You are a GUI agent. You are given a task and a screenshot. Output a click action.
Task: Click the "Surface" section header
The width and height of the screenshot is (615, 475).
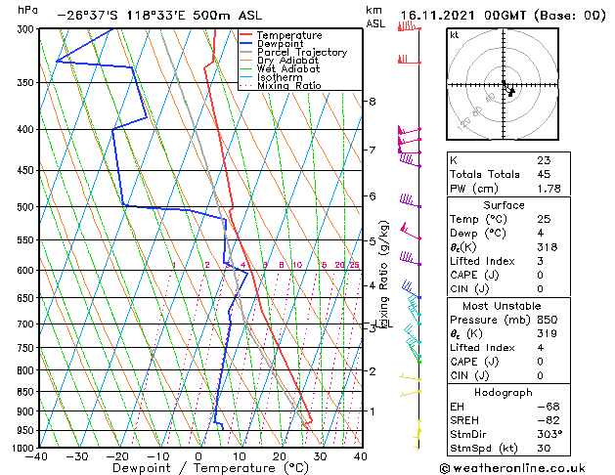(504, 205)
